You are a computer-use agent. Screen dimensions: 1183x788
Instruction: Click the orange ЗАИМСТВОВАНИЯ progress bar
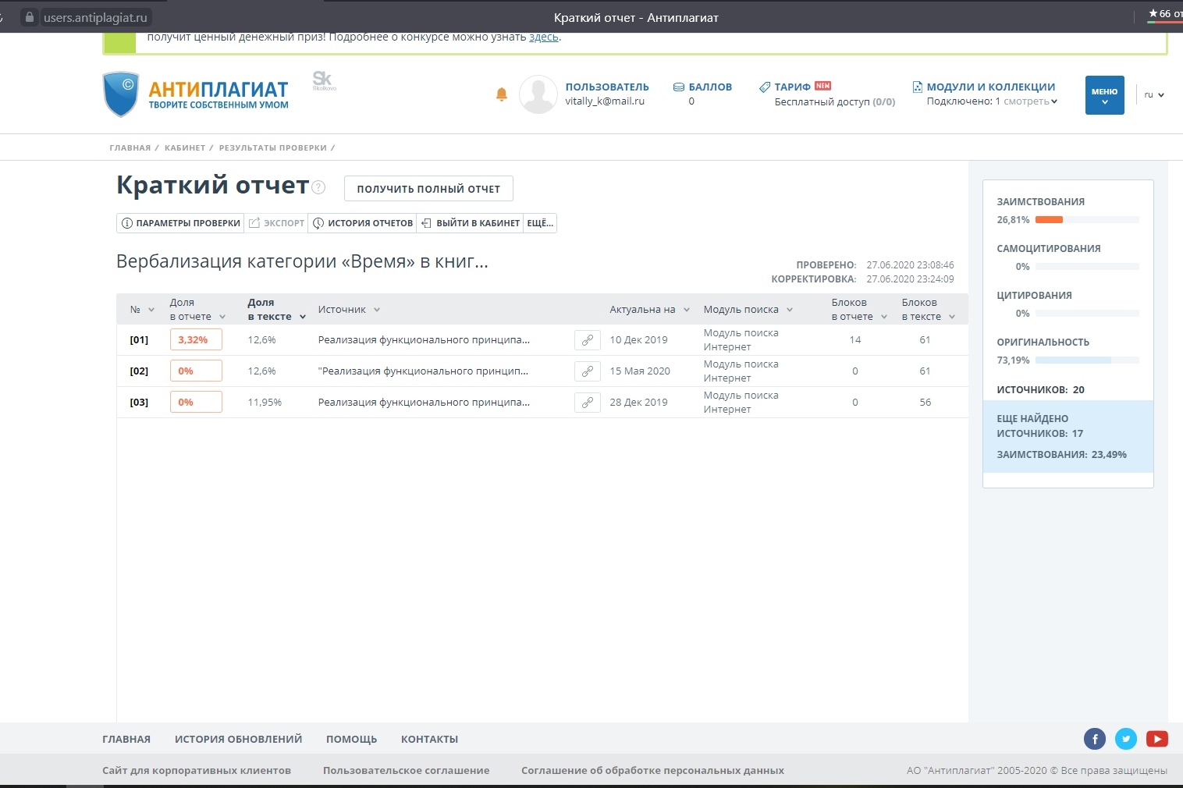pos(1049,220)
